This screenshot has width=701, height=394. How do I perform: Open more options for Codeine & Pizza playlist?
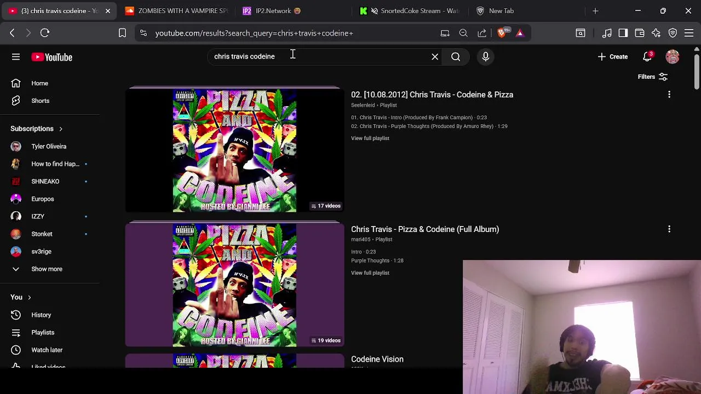669,95
